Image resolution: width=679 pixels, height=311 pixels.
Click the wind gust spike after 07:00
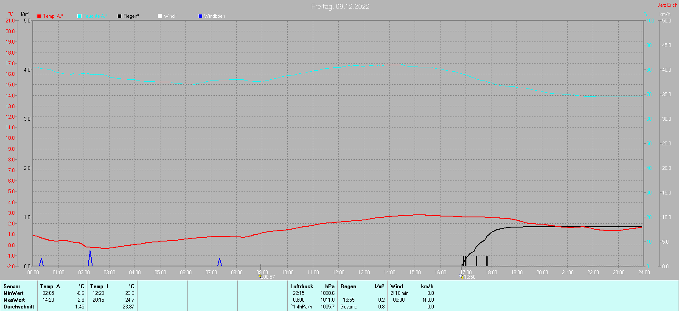219,262
